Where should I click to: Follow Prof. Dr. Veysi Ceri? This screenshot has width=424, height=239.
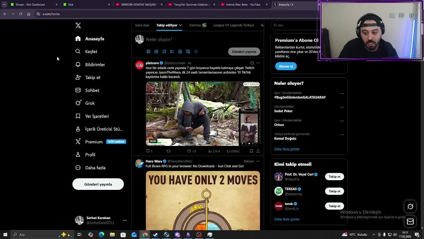click(x=335, y=177)
